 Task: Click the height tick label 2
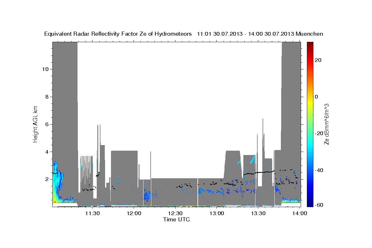click(46, 179)
